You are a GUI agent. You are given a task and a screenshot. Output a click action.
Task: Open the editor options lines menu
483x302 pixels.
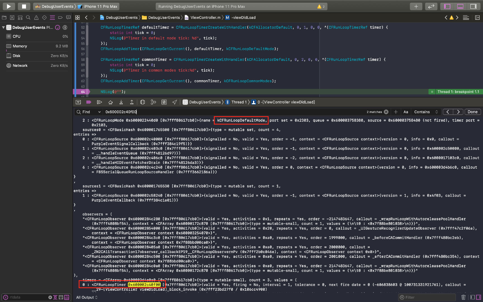point(466,18)
